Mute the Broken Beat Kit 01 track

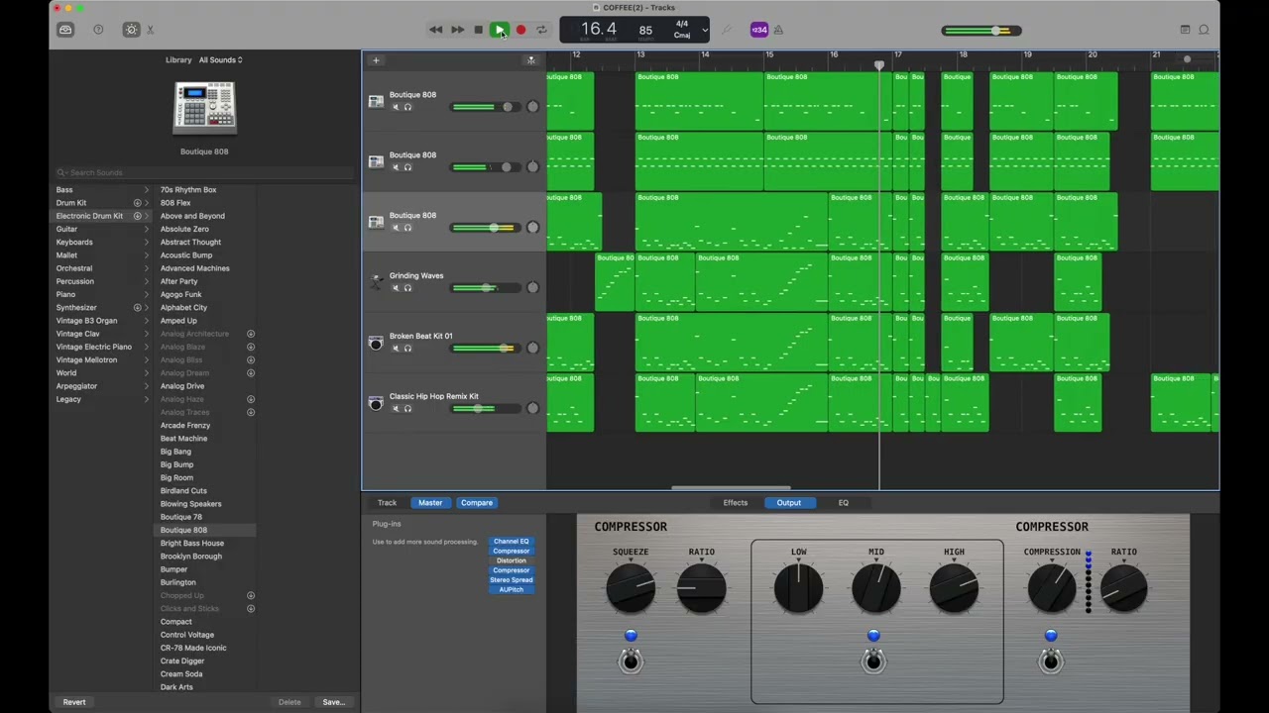pyautogui.click(x=396, y=349)
